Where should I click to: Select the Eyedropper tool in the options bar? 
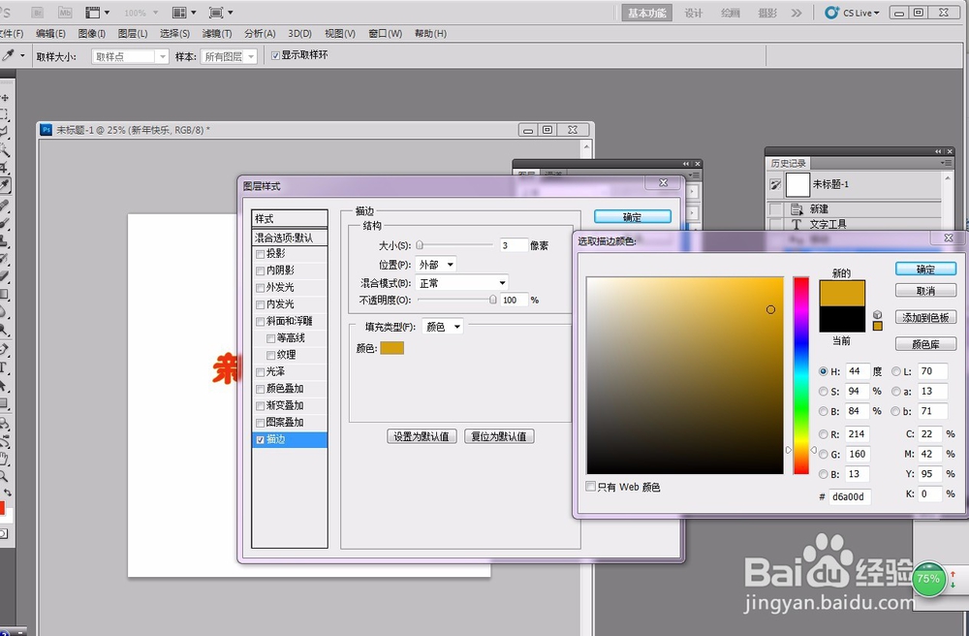[x=10, y=55]
